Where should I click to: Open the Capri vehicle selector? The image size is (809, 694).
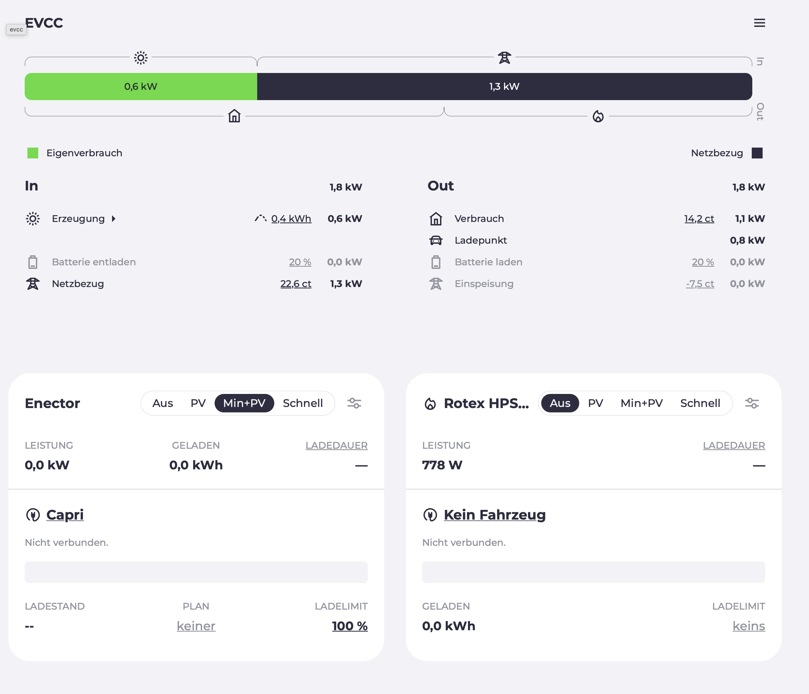pyautogui.click(x=65, y=515)
